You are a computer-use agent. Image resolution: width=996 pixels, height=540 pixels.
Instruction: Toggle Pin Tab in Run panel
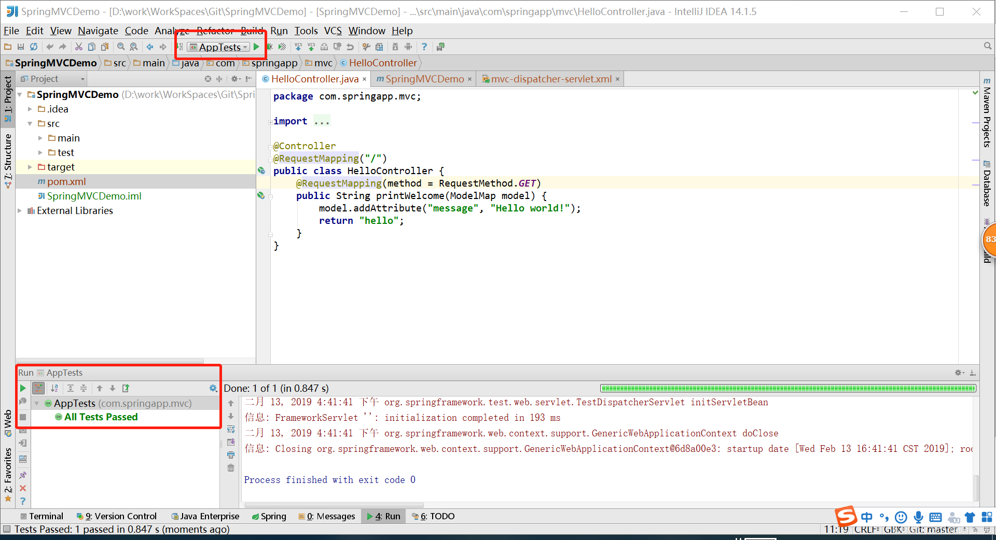pos(23,475)
